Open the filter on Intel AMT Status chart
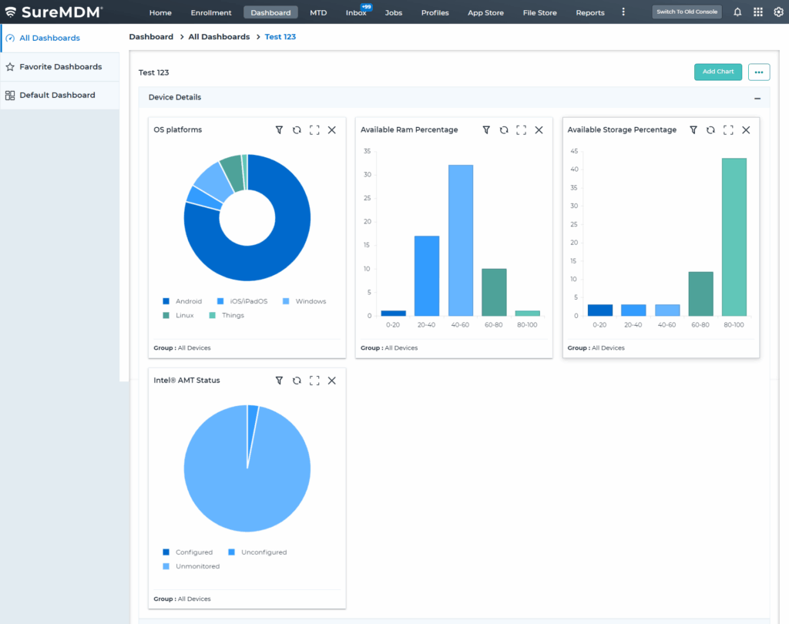The height and width of the screenshot is (624, 789). pyautogui.click(x=279, y=380)
